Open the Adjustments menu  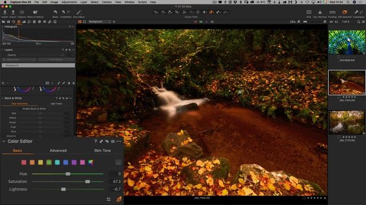pyautogui.click(x=69, y=2)
